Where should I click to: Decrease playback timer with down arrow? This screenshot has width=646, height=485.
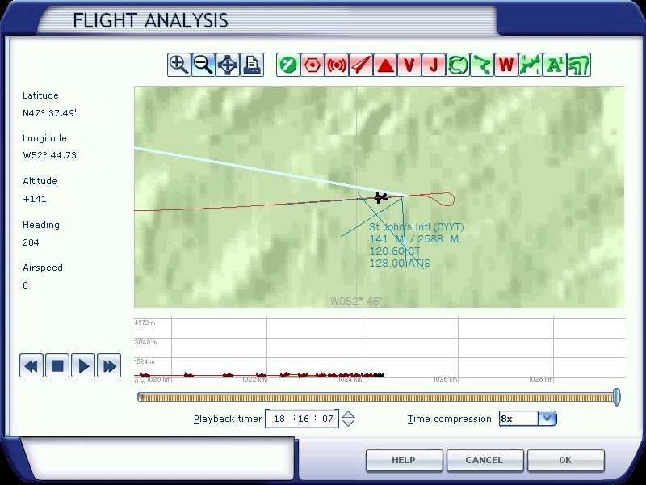click(x=349, y=423)
